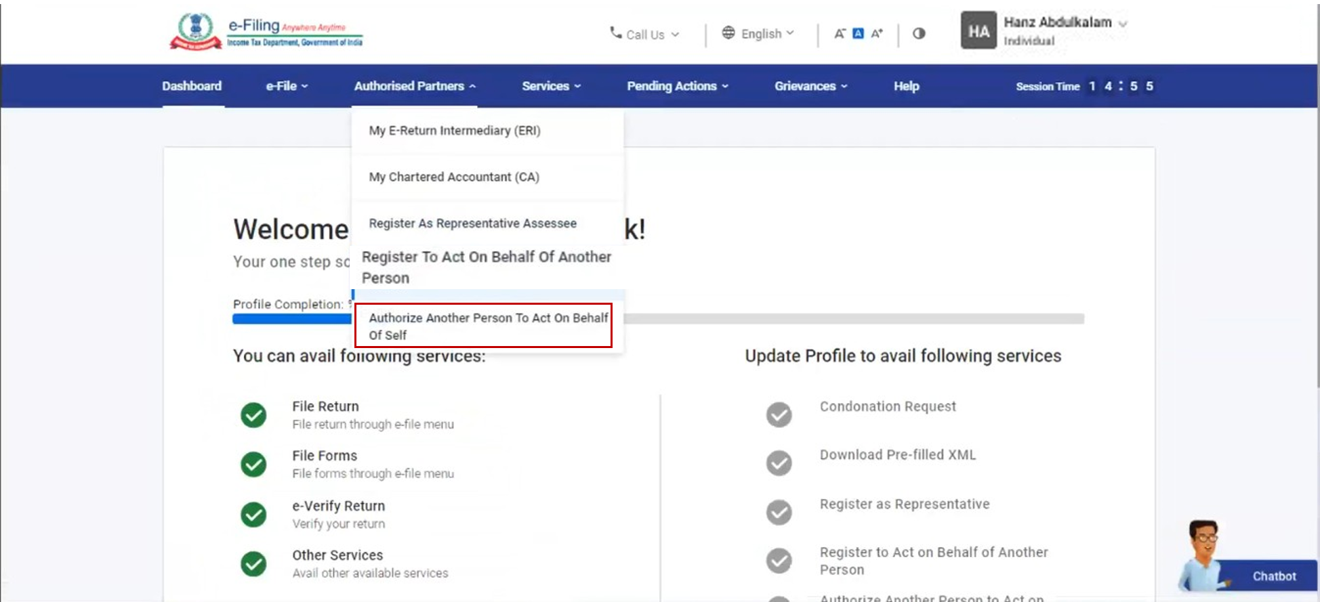Toggle the high contrast mode icon
This screenshot has width=1320, height=602.
(919, 33)
